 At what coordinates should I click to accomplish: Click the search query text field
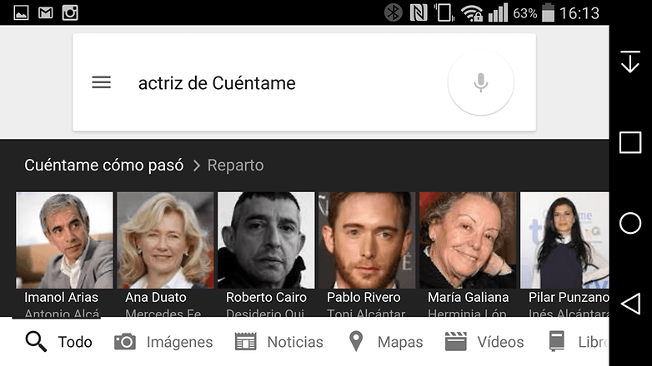tap(217, 83)
